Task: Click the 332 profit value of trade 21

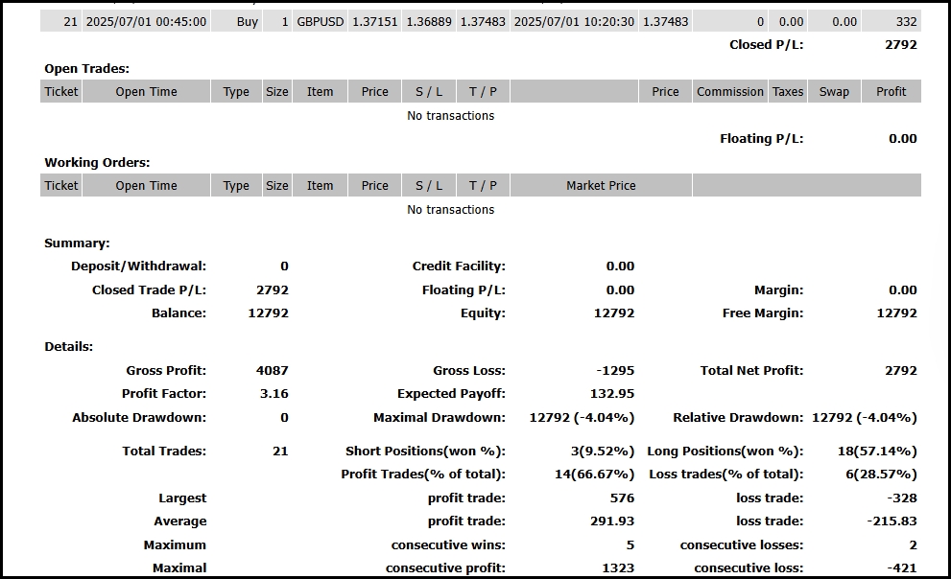Action: click(x=905, y=21)
